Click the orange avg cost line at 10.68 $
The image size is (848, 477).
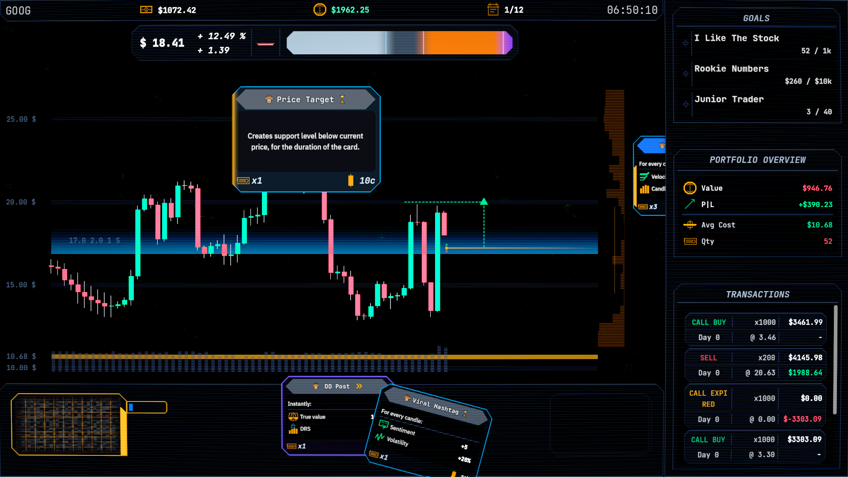coord(325,356)
